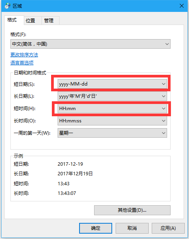
Task: Click the Region globe icon in title bar
Action: [x=7, y=6]
